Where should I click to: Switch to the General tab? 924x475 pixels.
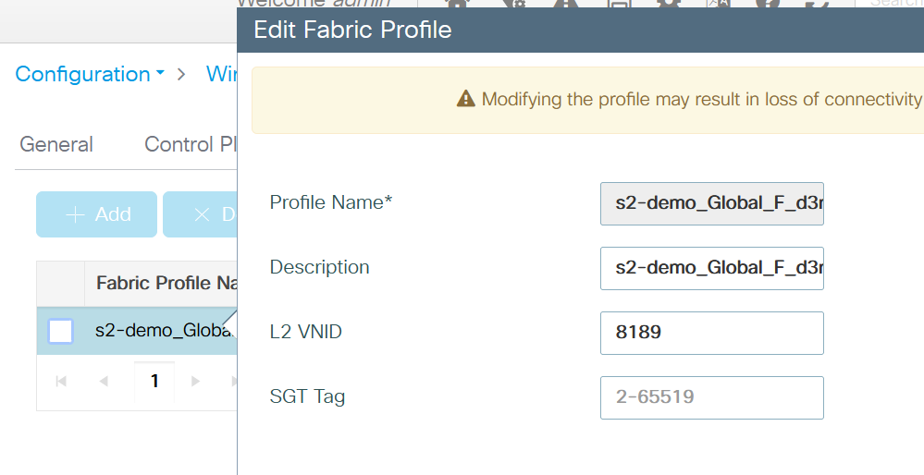point(56,144)
